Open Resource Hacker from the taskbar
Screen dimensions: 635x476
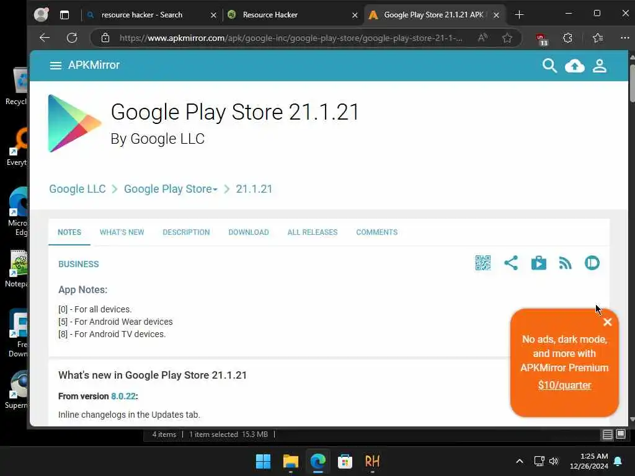pyautogui.click(x=372, y=461)
